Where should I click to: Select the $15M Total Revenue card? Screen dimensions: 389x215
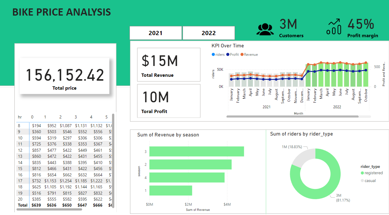pyautogui.click(x=169, y=64)
